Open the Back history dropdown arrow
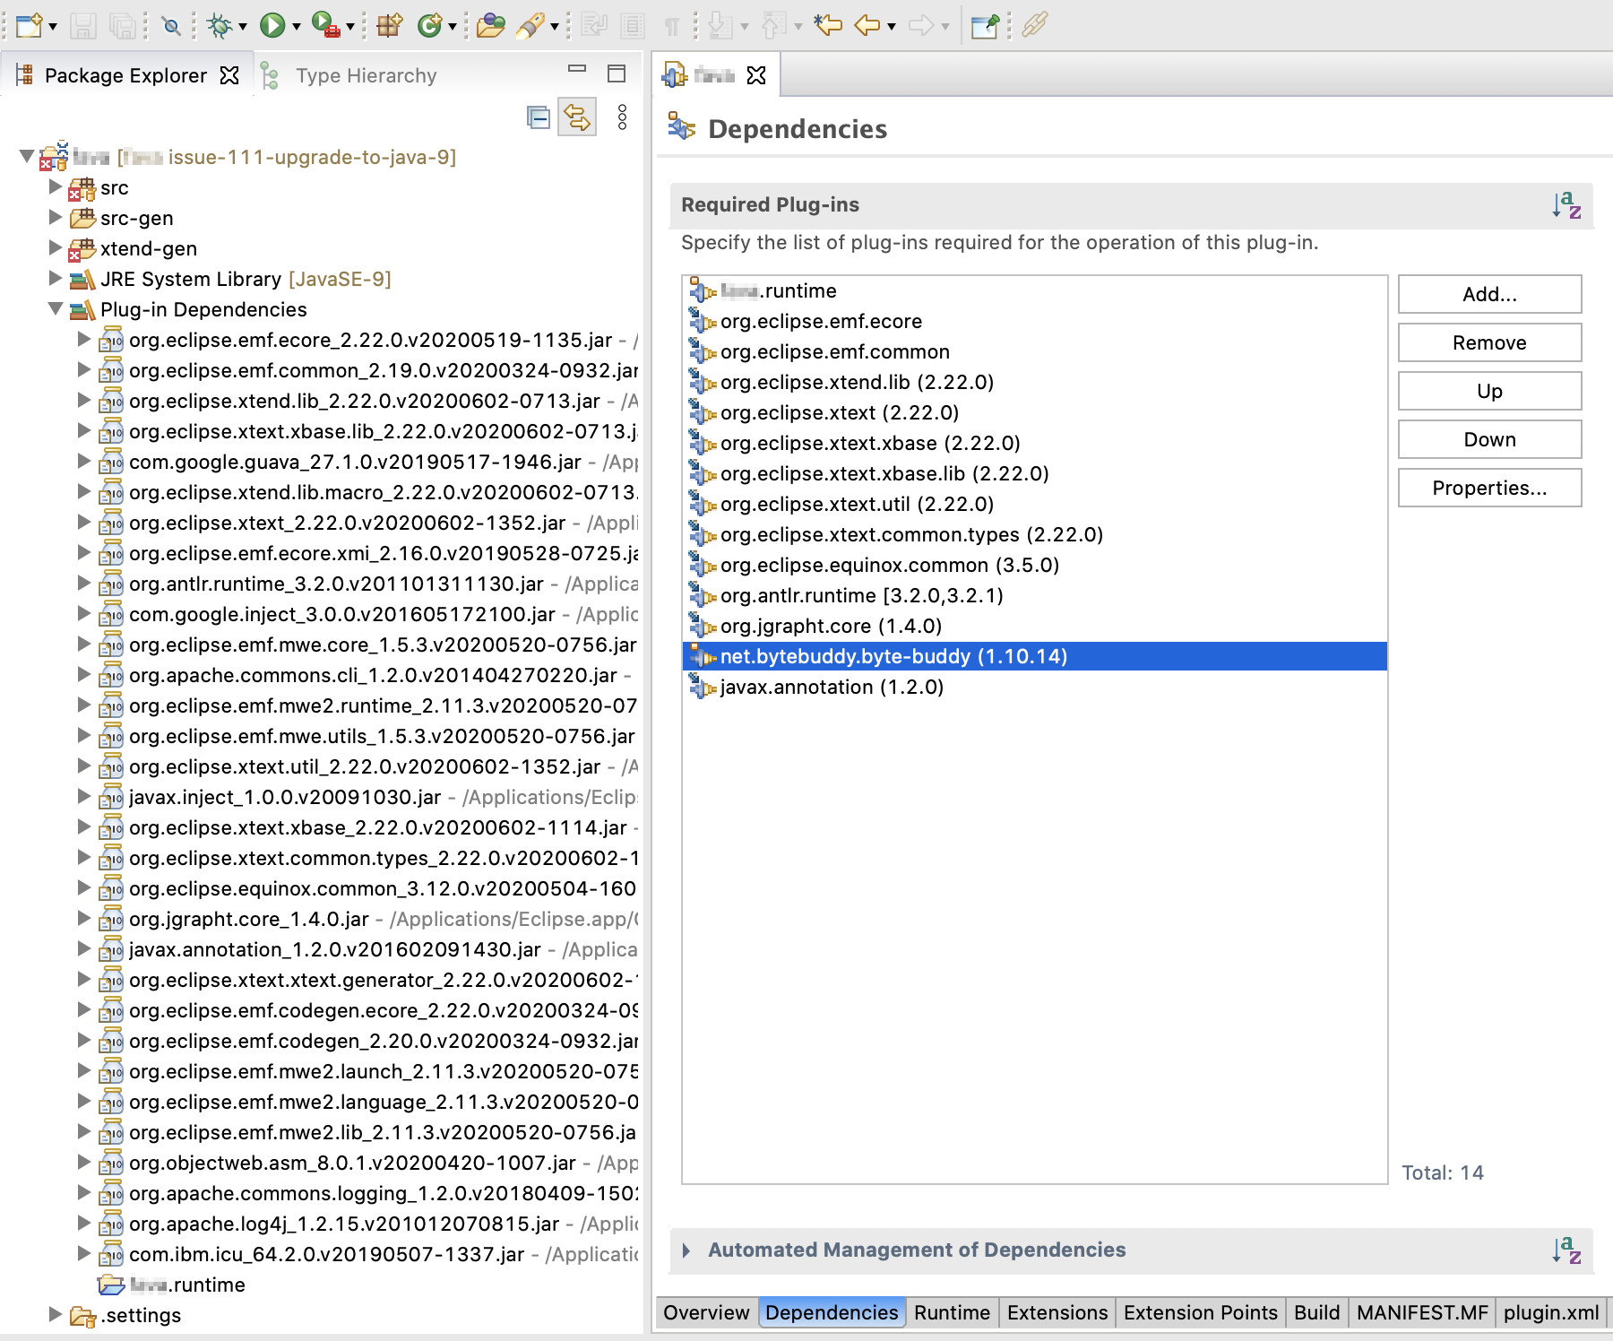 pyautogui.click(x=892, y=27)
